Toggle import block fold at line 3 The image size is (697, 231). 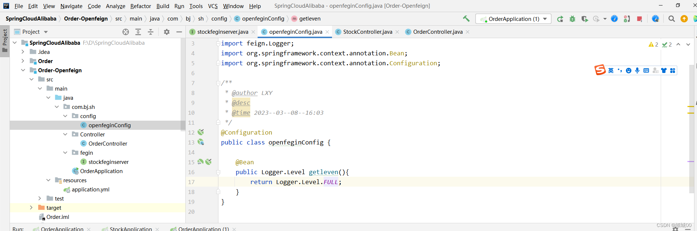click(x=218, y=43)
